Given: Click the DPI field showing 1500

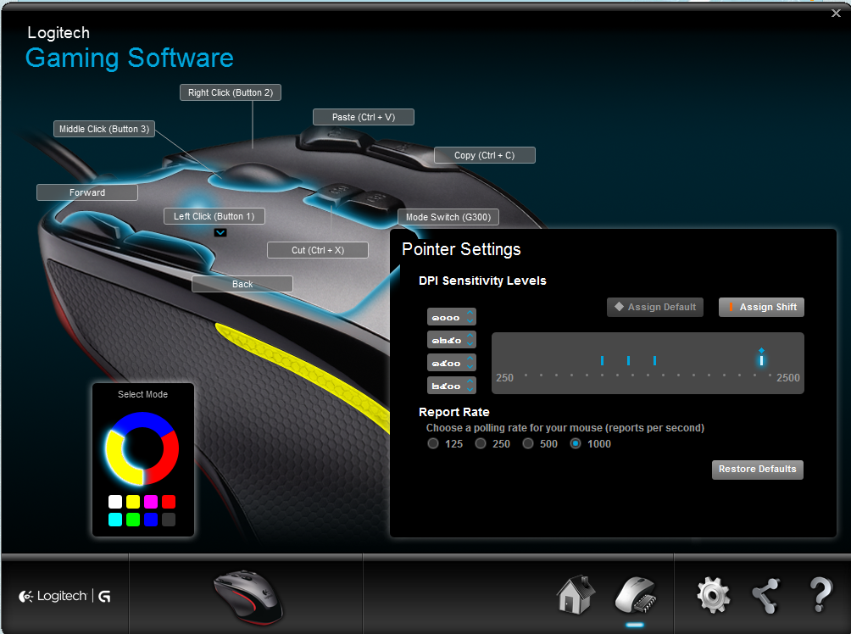Looking at the screenshot, I should 446,363.
